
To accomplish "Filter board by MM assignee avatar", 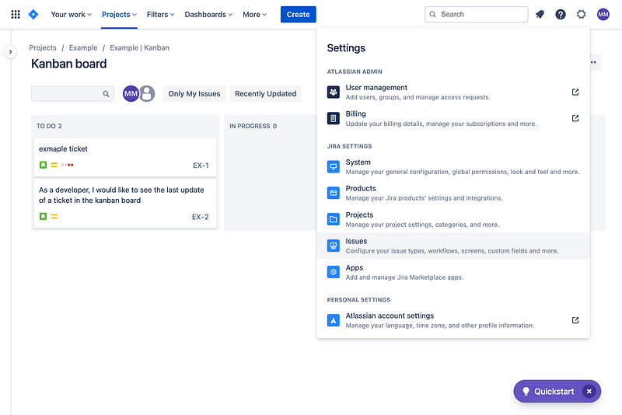I will point(131,94).
